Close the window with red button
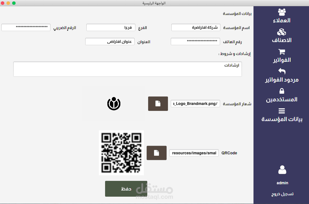Viewport: 309px width, 204px height. (3, 3)
